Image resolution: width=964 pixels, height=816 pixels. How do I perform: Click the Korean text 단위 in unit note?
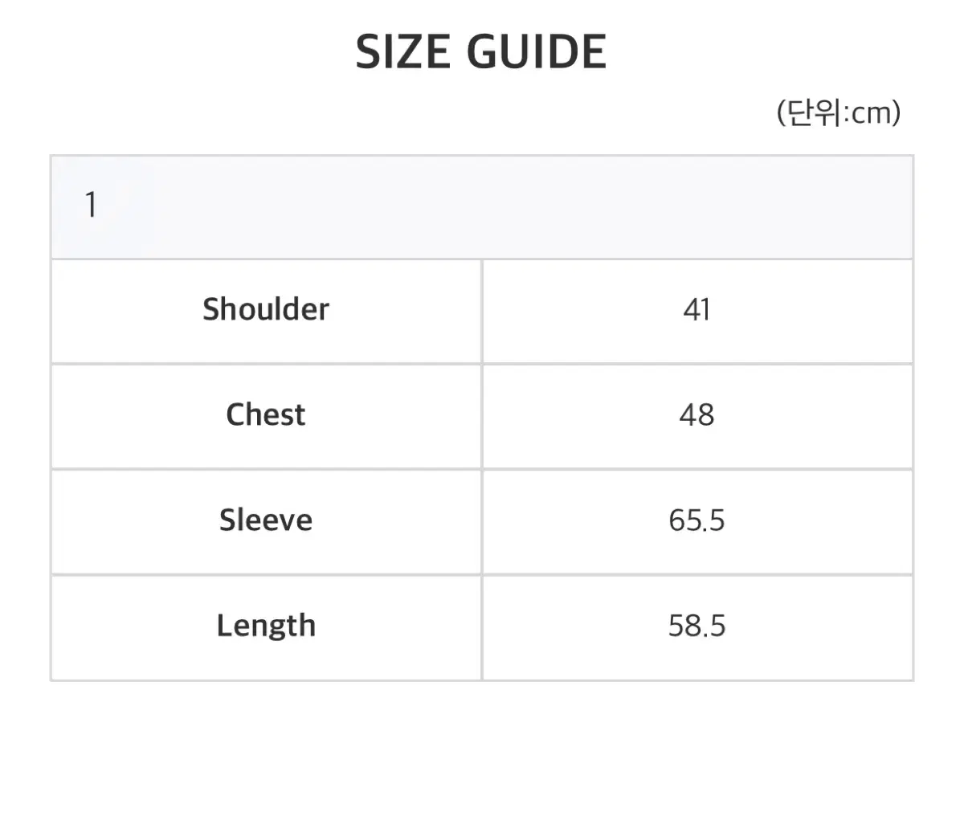(813, 112)
